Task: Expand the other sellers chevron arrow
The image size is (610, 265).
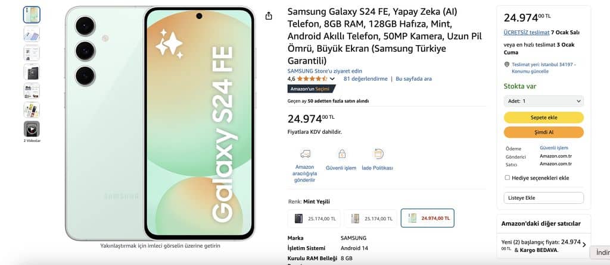Action: click(x=584, y=245)
